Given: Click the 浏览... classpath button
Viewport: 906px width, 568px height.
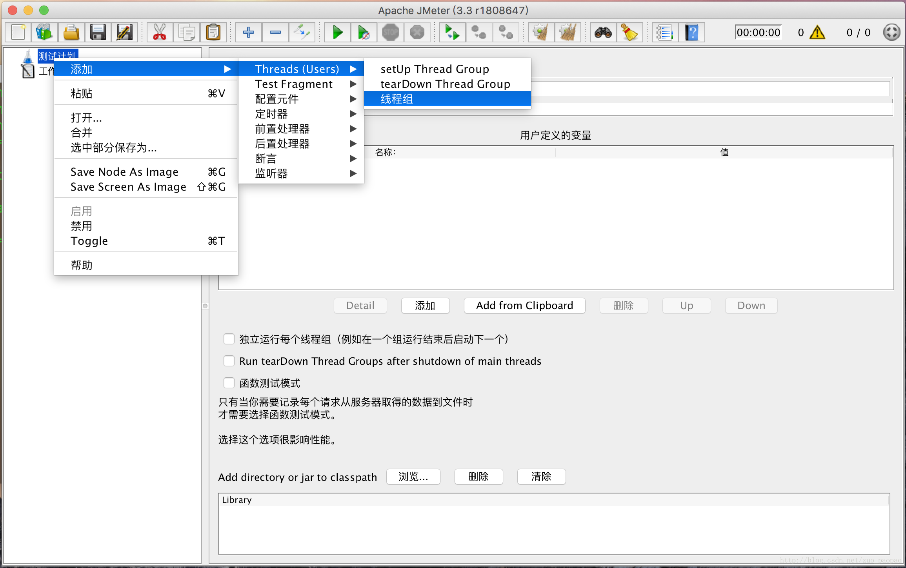Looking at the screenshot, I should click(413, 477).
